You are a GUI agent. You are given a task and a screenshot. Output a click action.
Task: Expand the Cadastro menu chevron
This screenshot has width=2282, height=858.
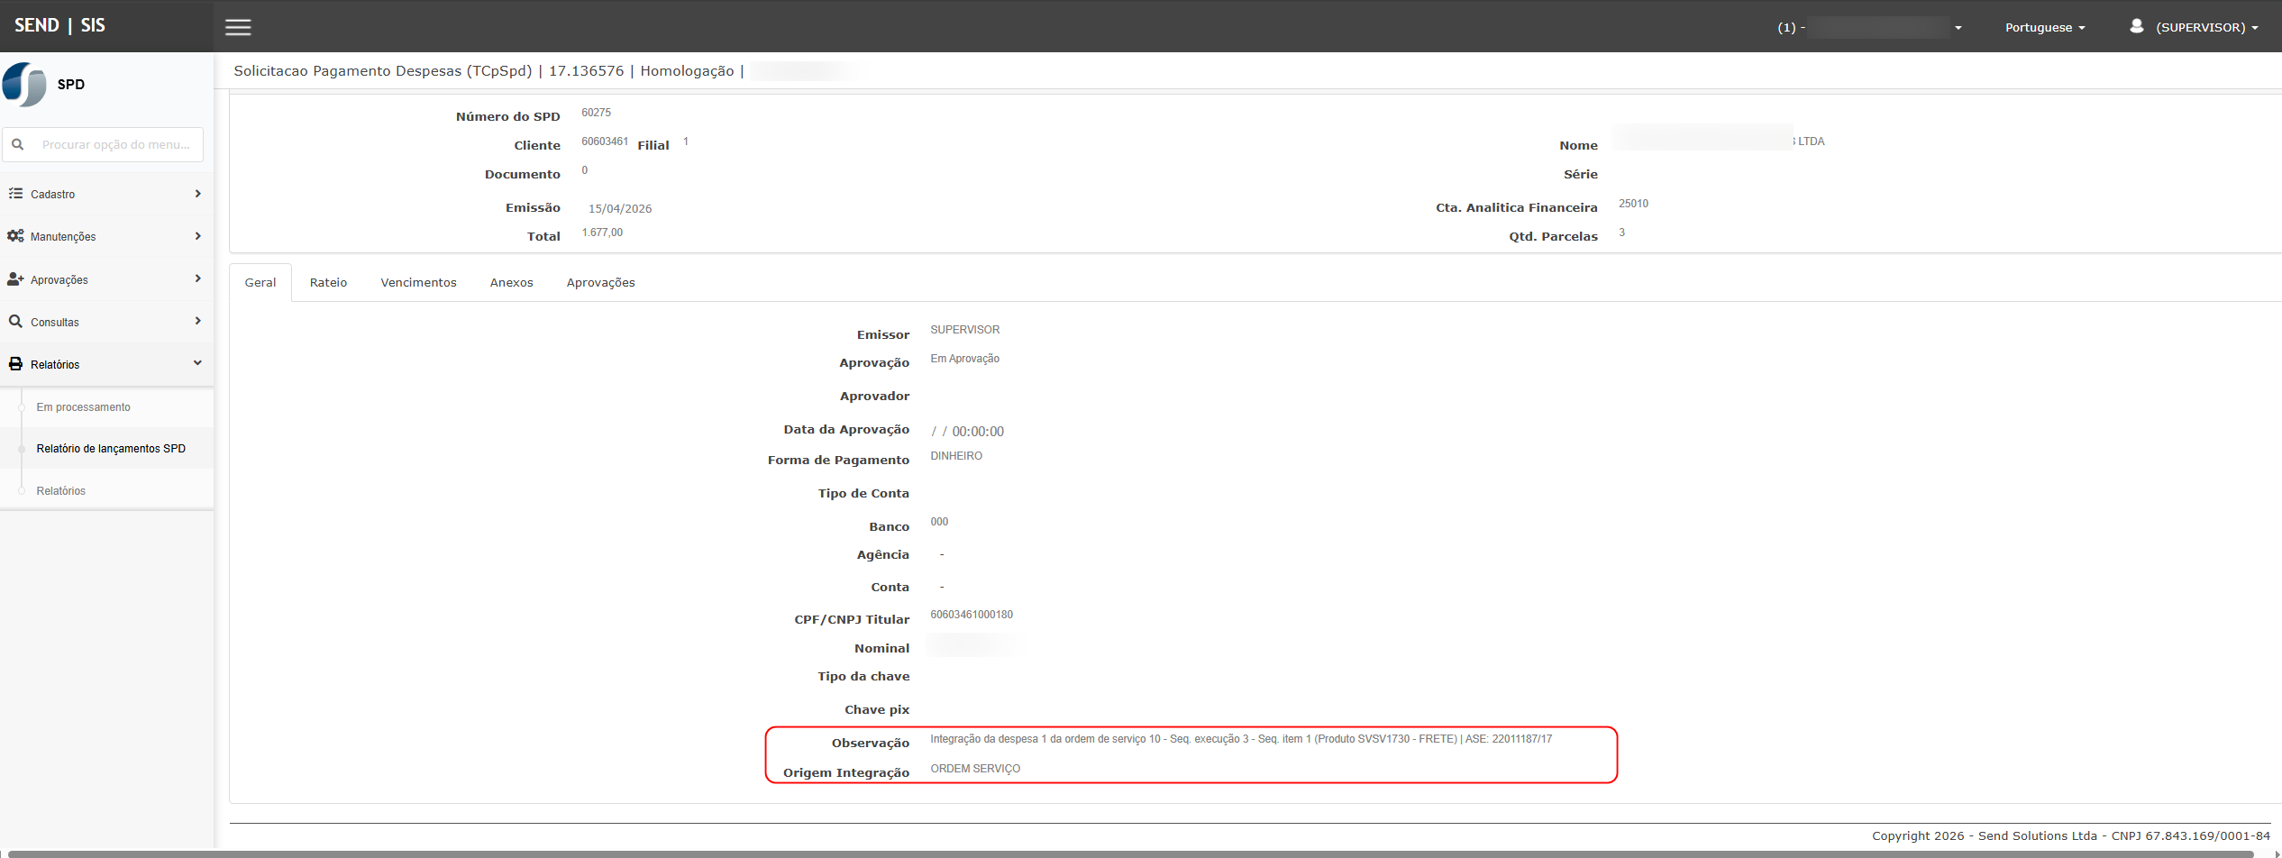click(197, 194)
